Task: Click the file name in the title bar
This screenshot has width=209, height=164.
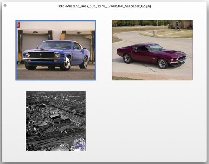Action: point(104,6)
